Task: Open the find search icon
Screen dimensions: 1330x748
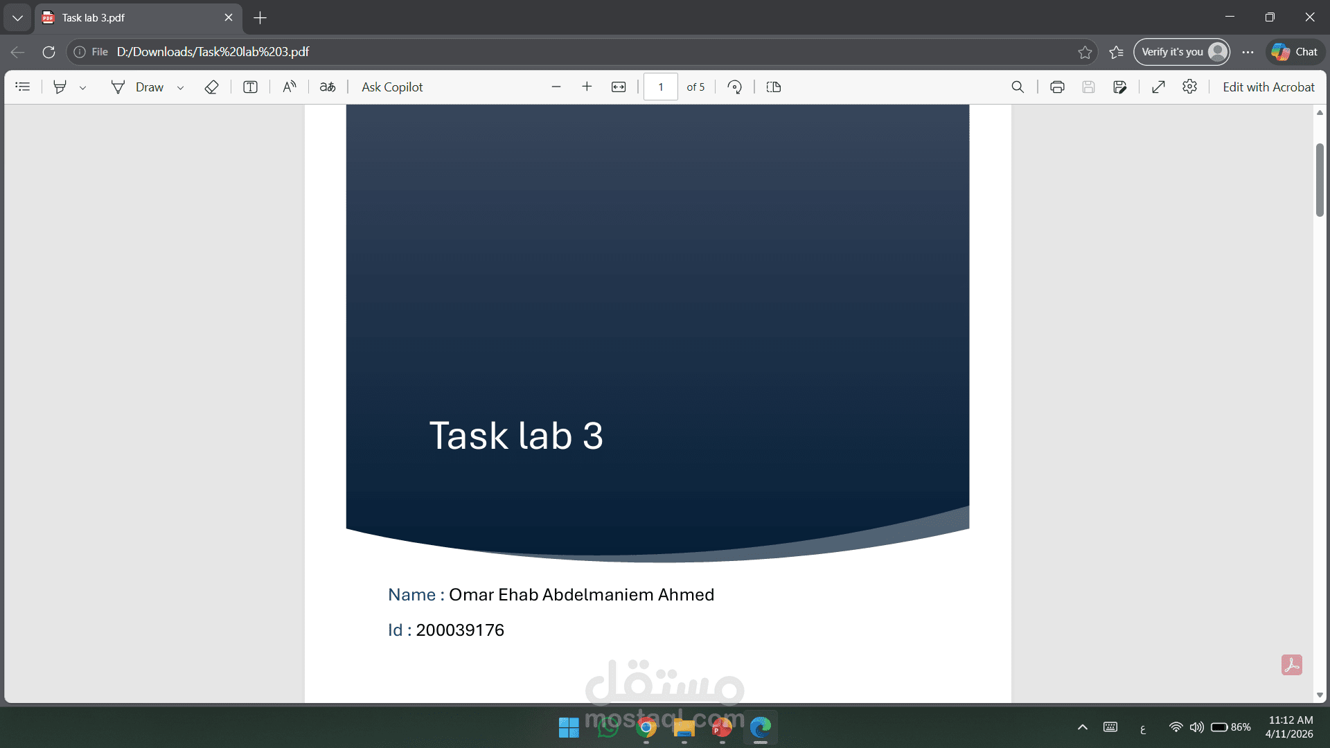Action: click(x=1018, y=87)
